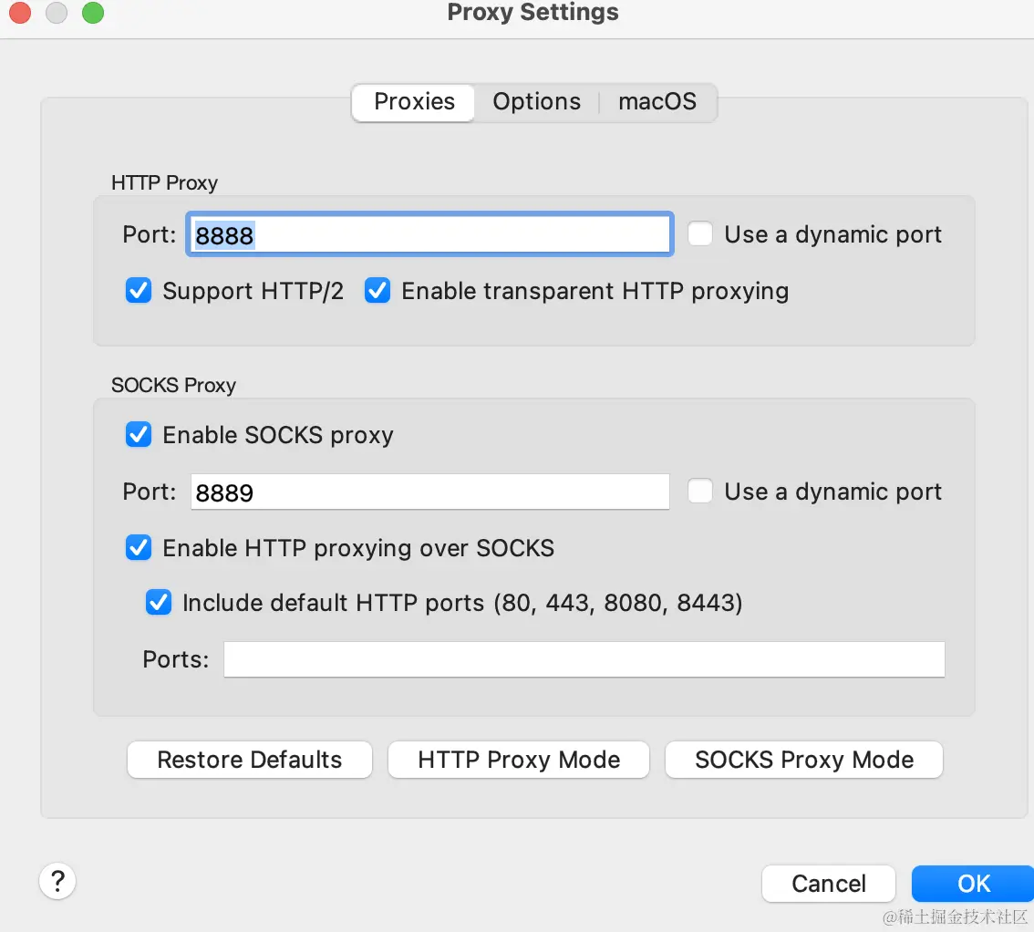This screenshot has height=932, width=1034.
Task: Cancel the Proxy Settings dialog
Action: tap(828, 883)
